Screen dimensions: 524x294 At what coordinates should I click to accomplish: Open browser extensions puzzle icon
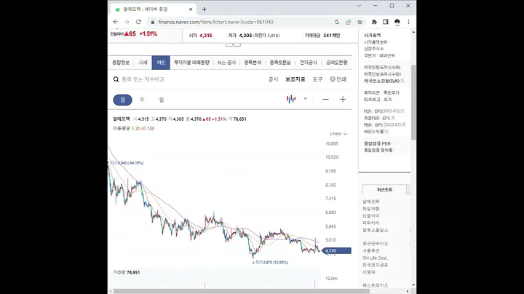pyautogui.click(x=374, y=22)
